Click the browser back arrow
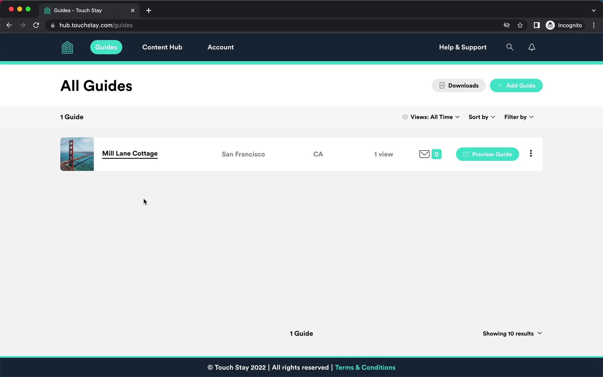 [x=9, y=25]
